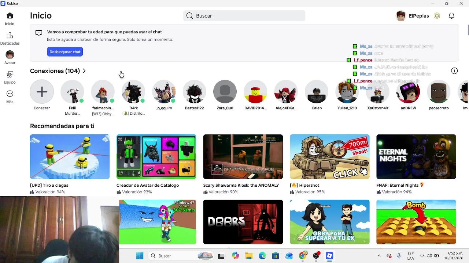Open Creador de Avatar de Catálogo thumbnail
The height and width of the screenshot is (263, 469).
[x=156, y=157]
